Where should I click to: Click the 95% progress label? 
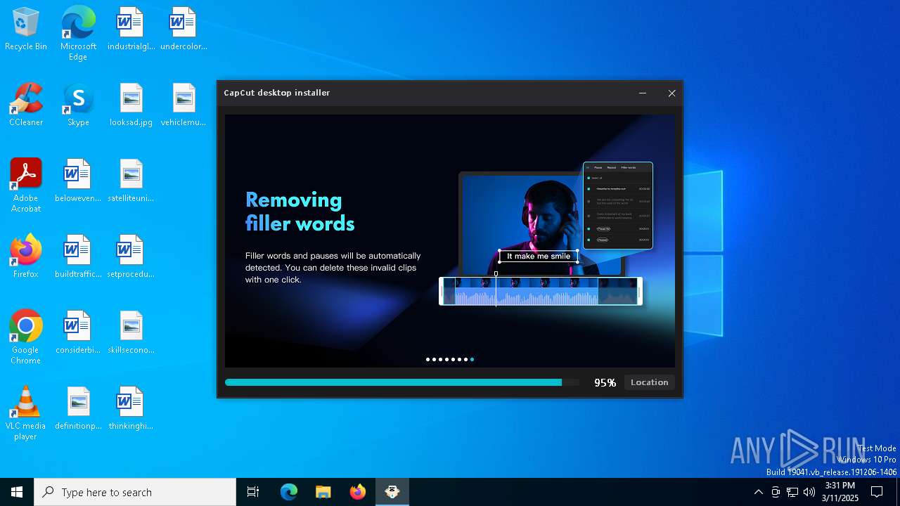[x=605, y=382]
